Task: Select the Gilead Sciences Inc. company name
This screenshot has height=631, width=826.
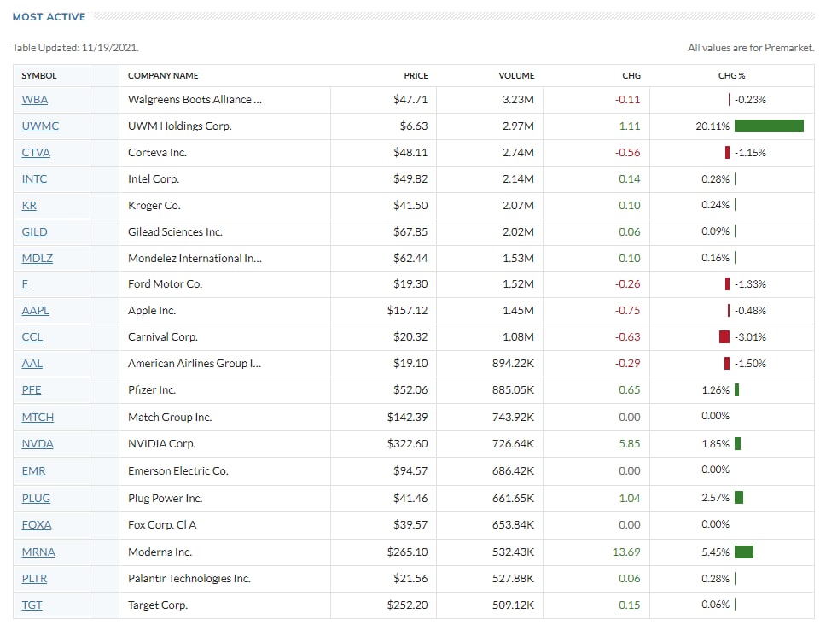Action: (176, 231)
